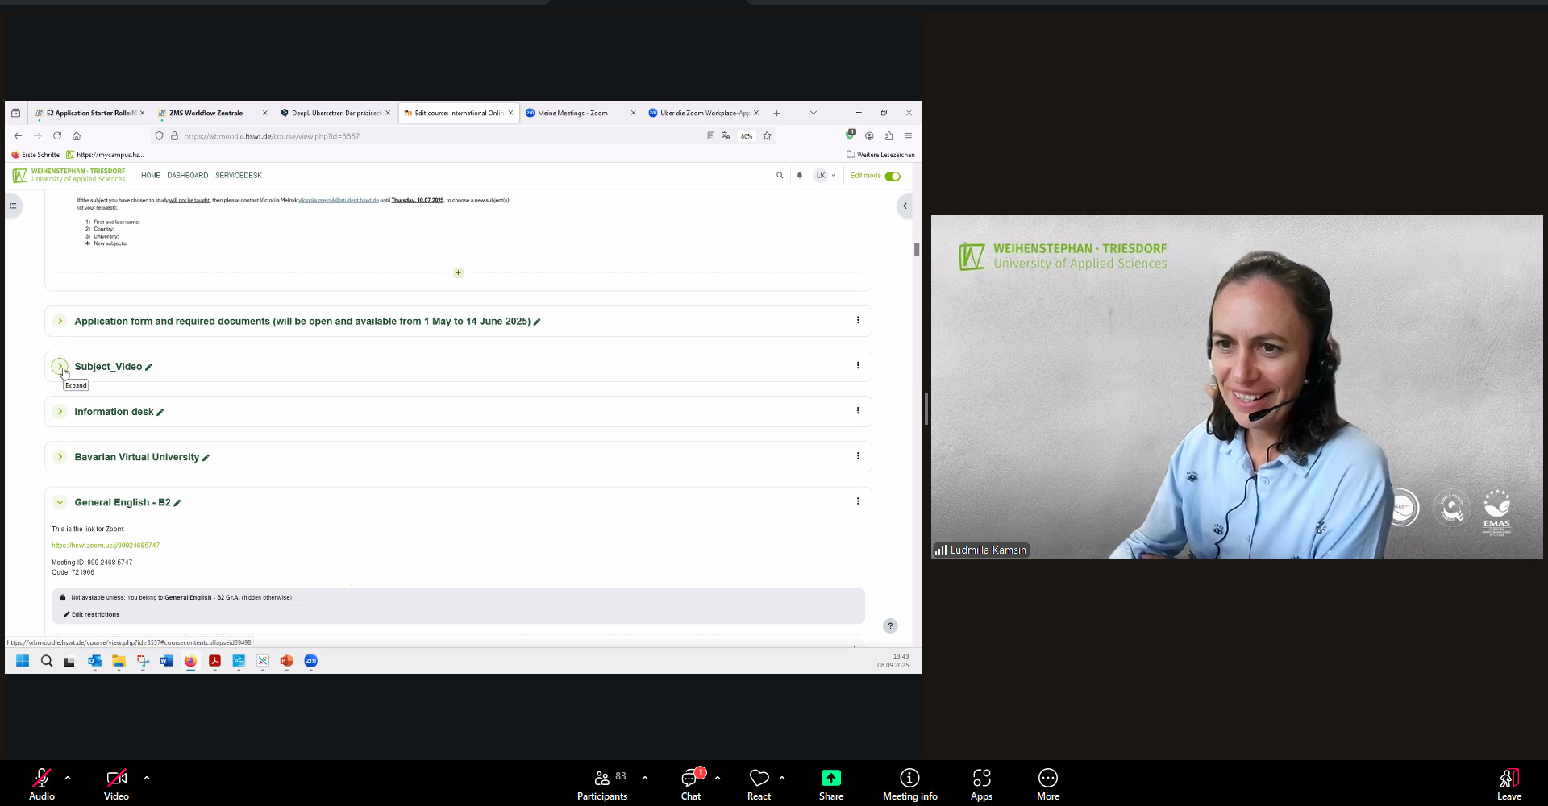Open audio options arrow next to Audio
The image size is (1548, 806).
(68, 778)
